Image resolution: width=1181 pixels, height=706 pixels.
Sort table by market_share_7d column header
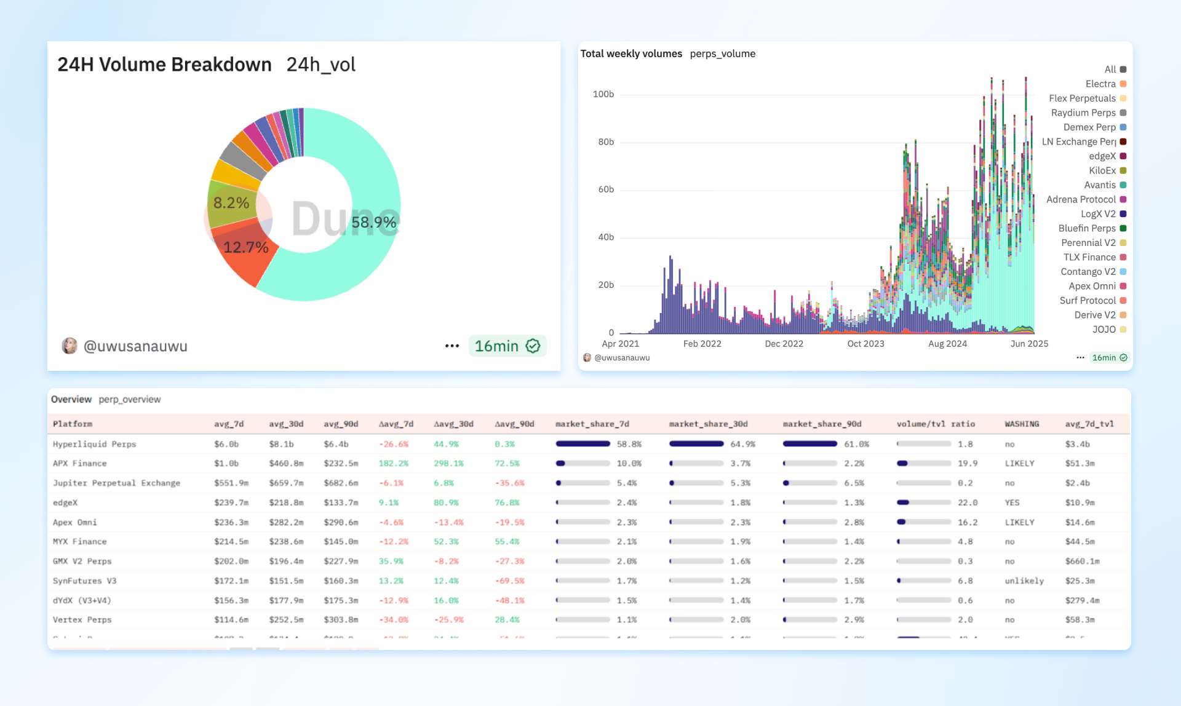[592, 424]
